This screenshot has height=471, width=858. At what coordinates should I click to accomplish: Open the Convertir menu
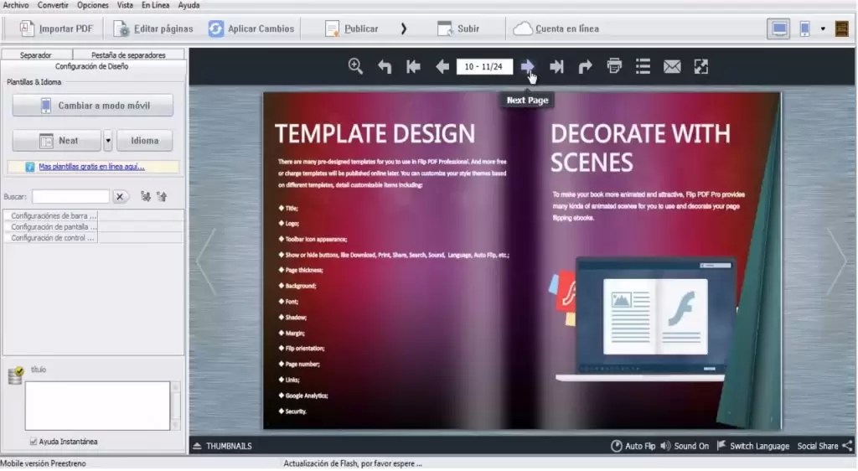(53, 5)
